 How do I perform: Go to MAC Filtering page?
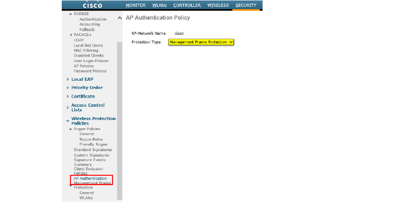86,50
